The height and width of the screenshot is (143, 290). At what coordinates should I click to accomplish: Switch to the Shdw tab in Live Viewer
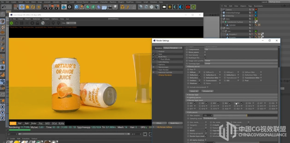click(x=33, y=123)
